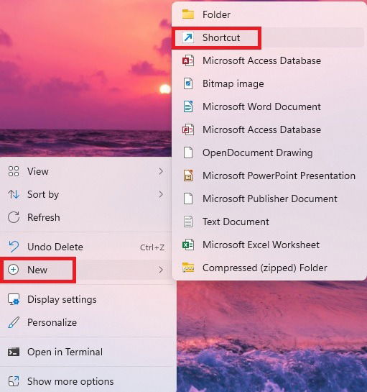Click the Compressed zipped Folder icon
Screen dimensions: 367x392
(x=188, y=268)
